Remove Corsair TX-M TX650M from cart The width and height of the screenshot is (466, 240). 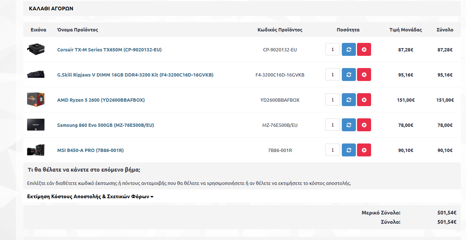364,50
